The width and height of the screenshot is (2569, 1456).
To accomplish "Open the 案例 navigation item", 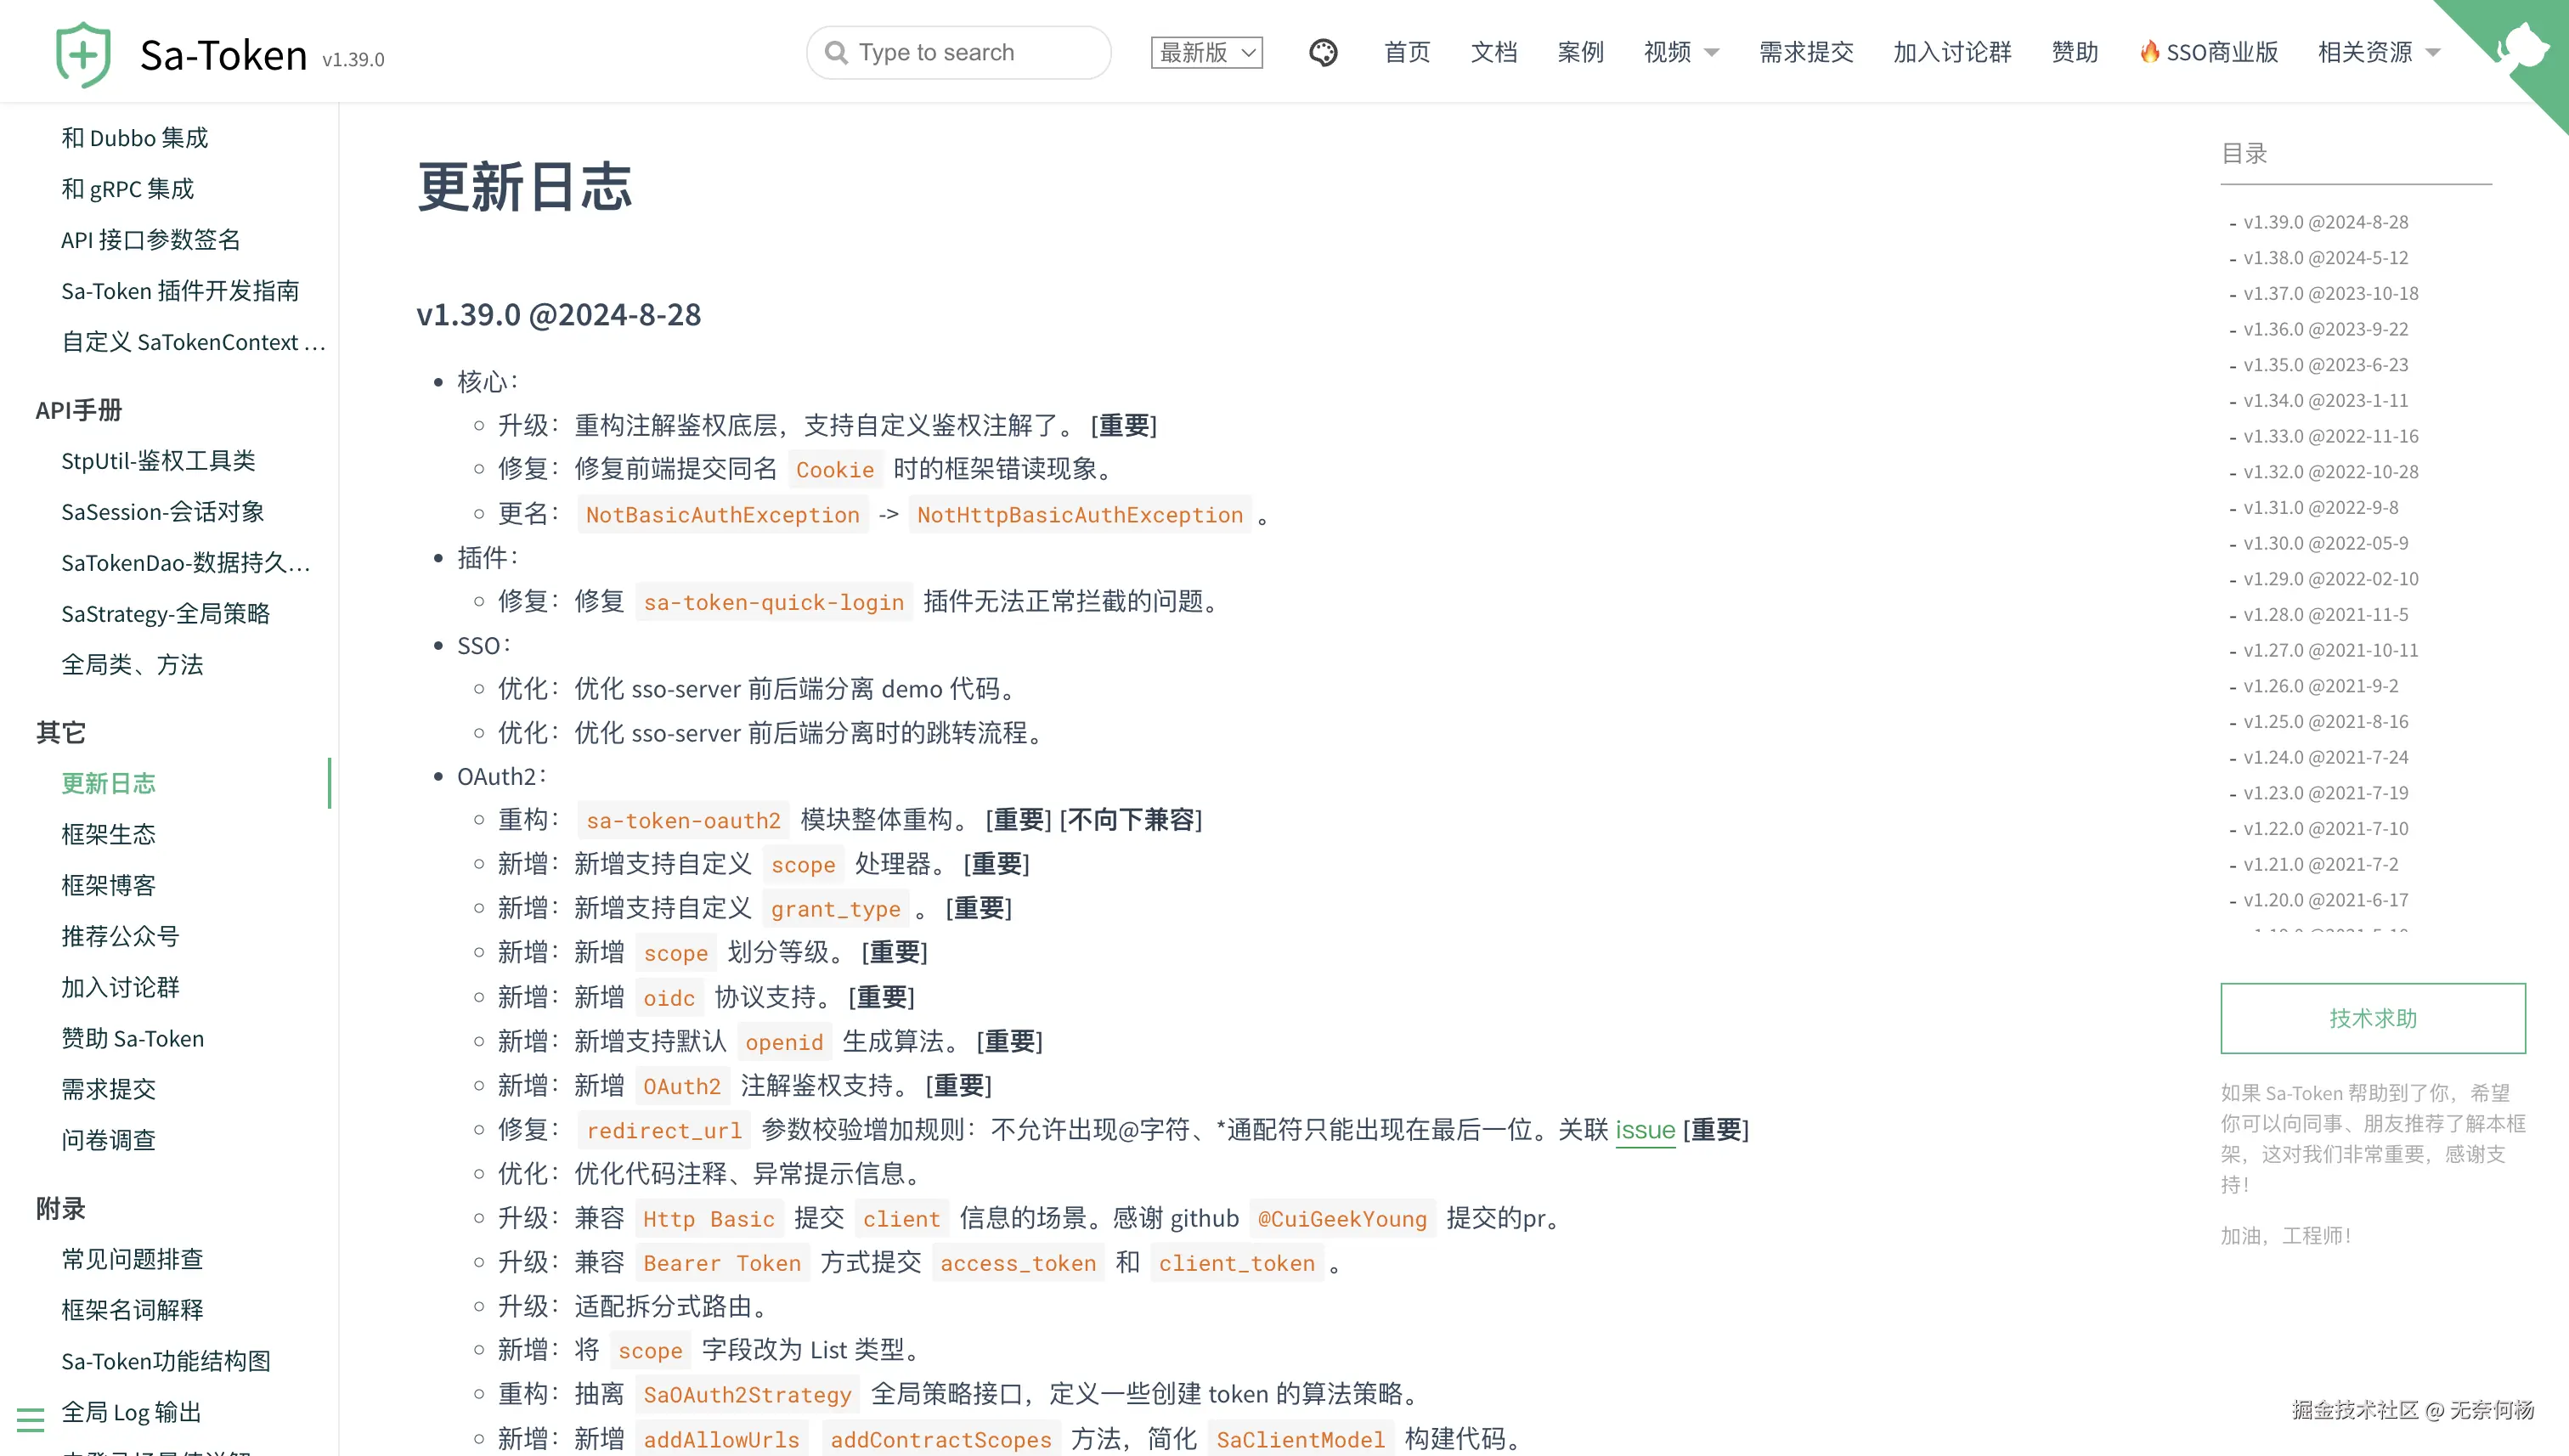I will [1580, 52].
